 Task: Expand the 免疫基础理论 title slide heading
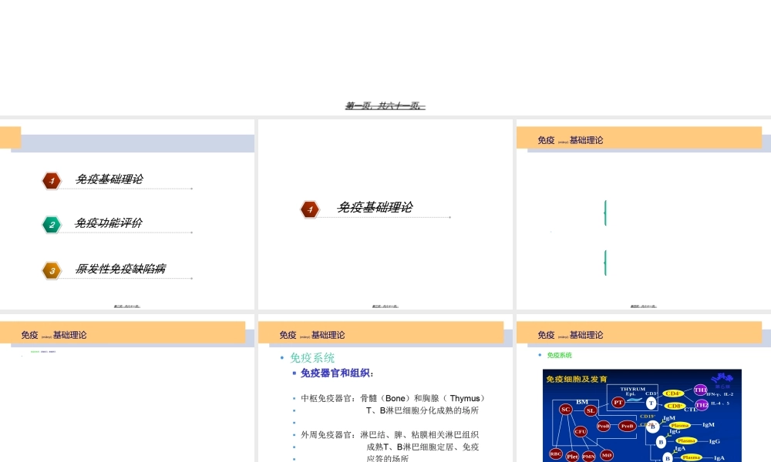click(x=376, y=207)
